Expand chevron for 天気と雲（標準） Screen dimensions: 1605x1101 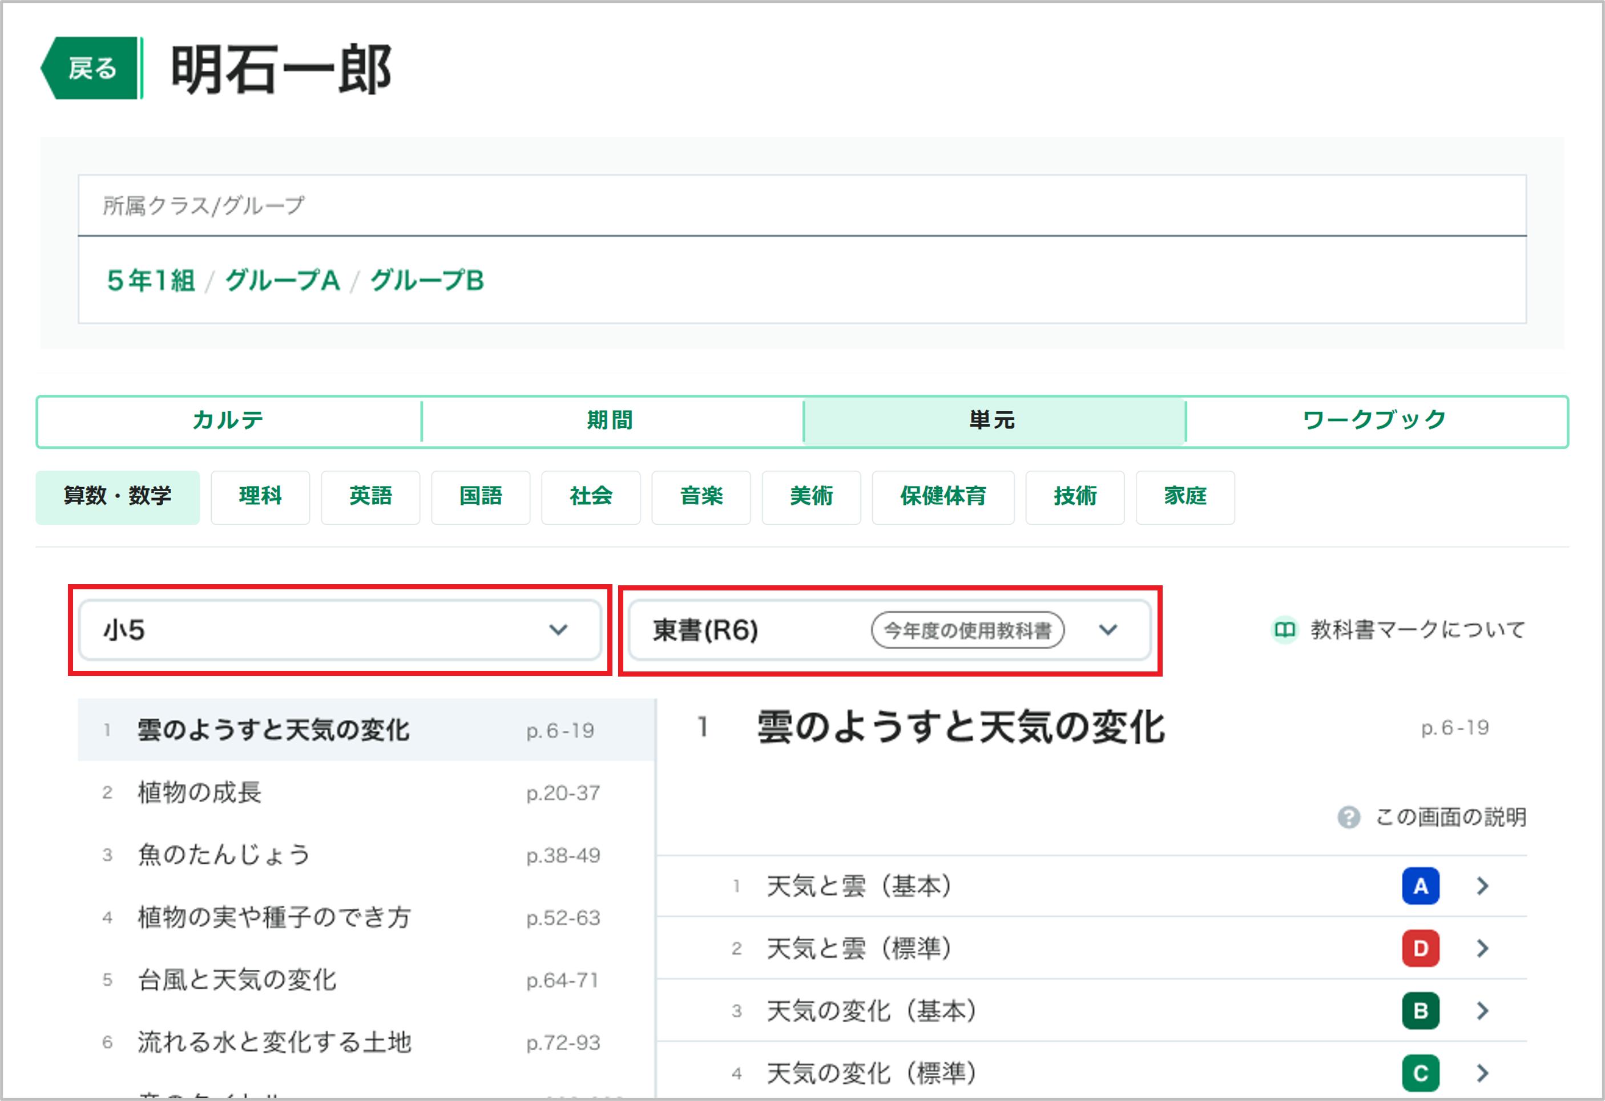(x=1483, y=949)
